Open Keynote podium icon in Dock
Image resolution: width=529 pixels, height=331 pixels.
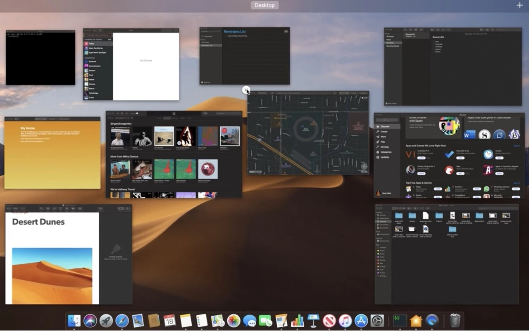[313, 321]
